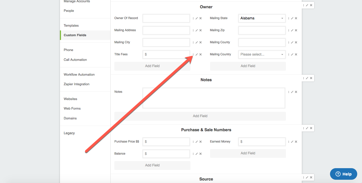Edit the Mailing Zip field with pencil icon
This screenshot has height=183, width=362.
point(292,30)
